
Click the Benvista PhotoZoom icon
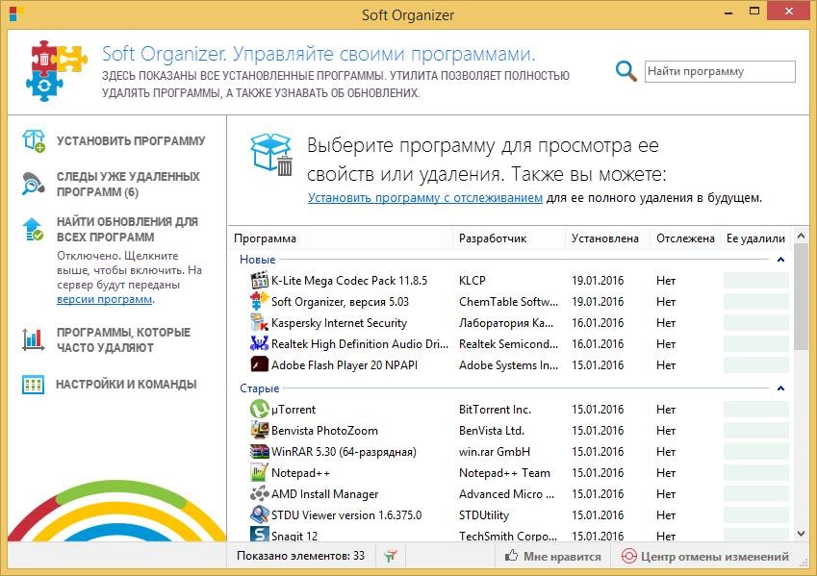(x=260, y=430)
